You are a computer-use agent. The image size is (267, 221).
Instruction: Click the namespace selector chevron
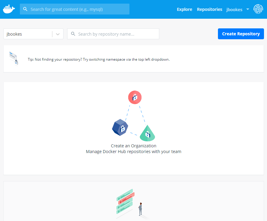58,34
